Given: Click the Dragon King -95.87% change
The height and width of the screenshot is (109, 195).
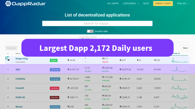Looking at the screenshot, I should click(105, 62).
